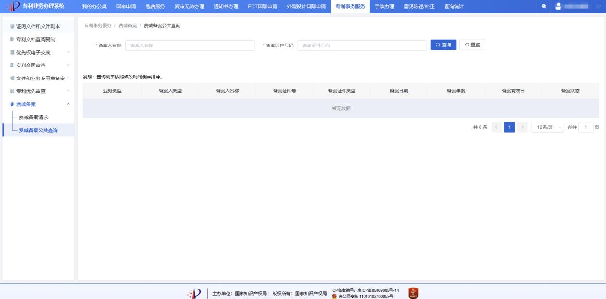Image resolution: width=606 pixels, height=299 pixels.
Task: Select 专利事务服务 tab
Action: [x=350, y=6]
